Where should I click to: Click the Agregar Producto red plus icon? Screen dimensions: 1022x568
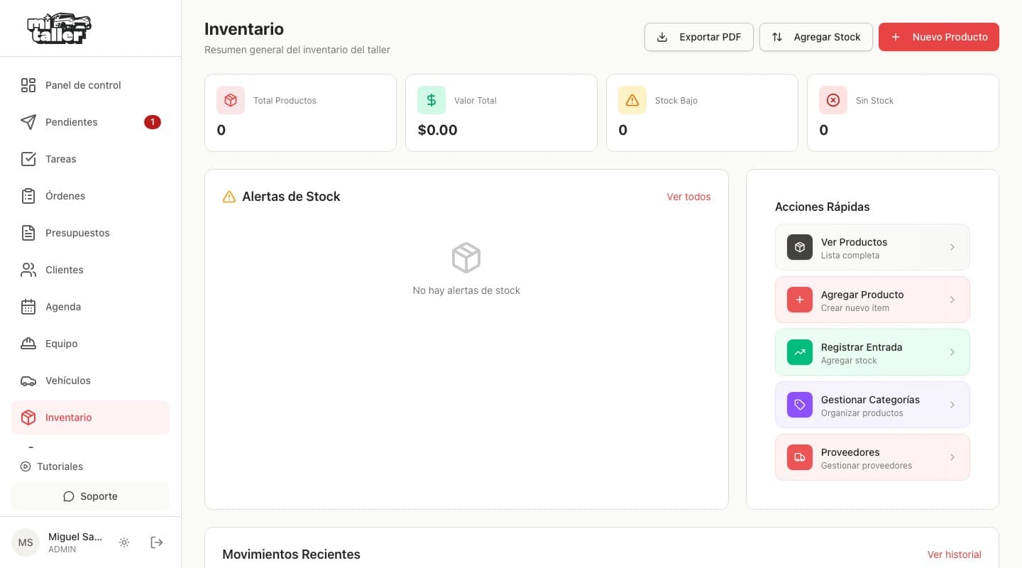pyautogui.click(x=800, y=300)
